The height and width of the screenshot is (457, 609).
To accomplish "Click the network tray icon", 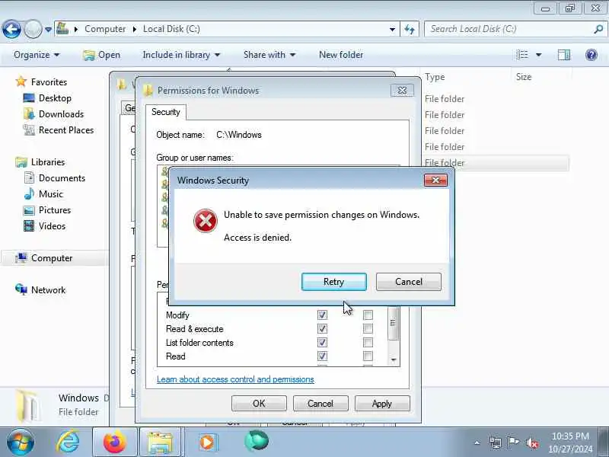I will (496, 443).
